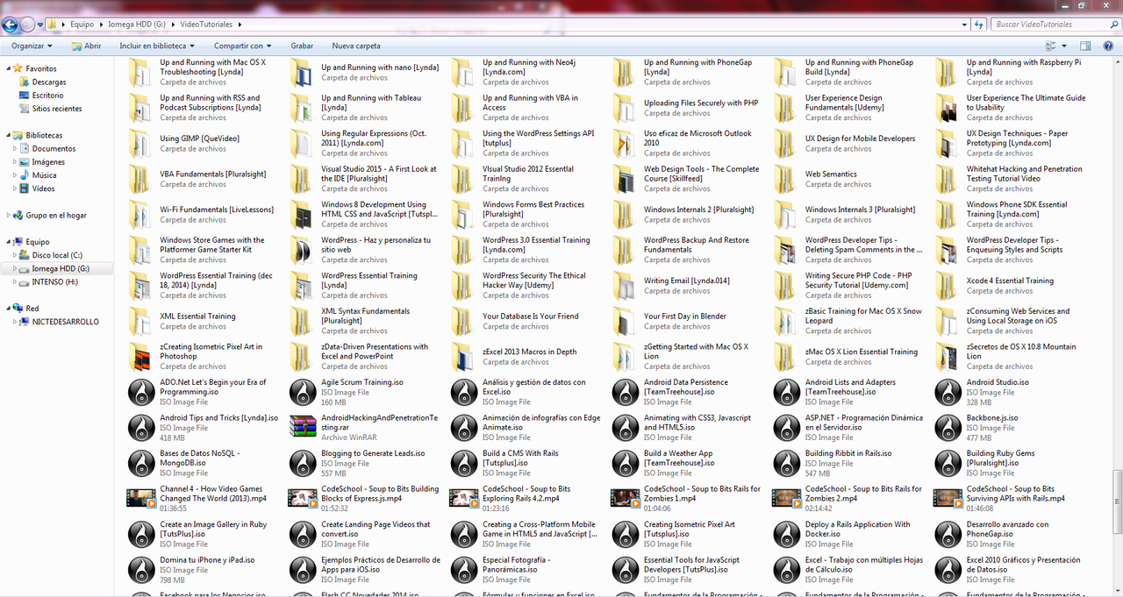Collapse the Bibliotecas tree section
The width and height of the screenshot is (1123, 597).
[x=8, y=136]
